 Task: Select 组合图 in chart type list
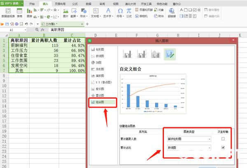pos(103,102)
